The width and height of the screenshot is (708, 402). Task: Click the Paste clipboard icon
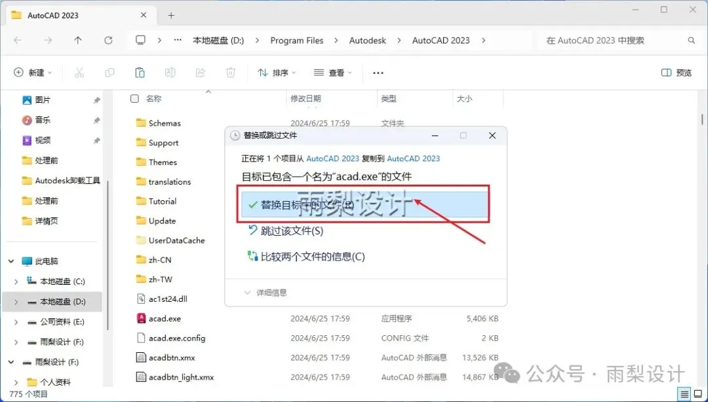[x=140, y=73]
